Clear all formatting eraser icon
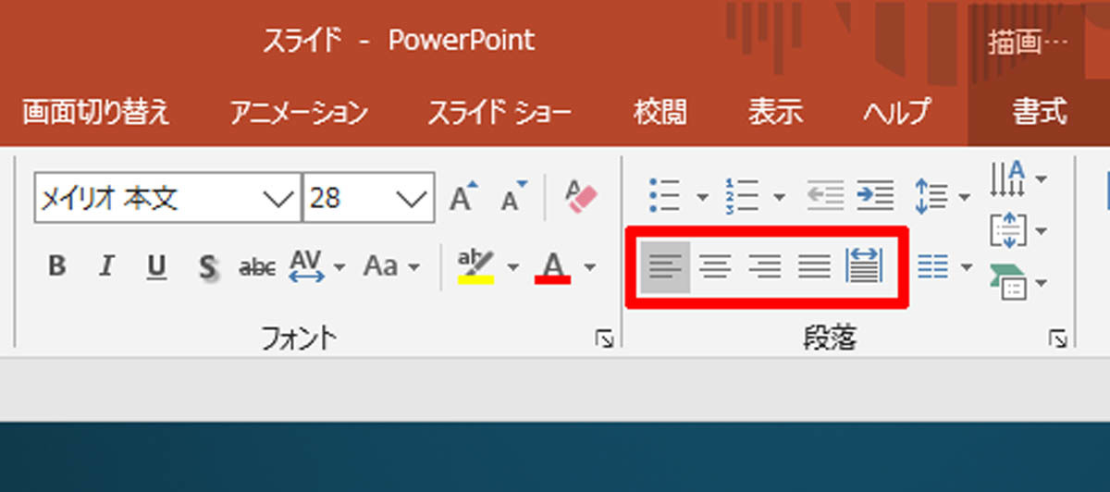 (x=582, y=196)
